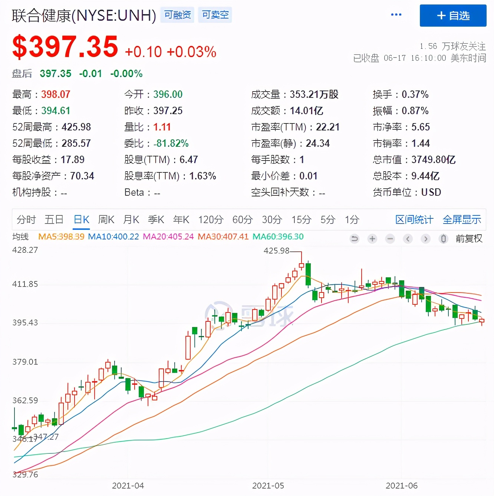The width and height of the screenshot is (494, 496).
Task: Zoom in the chart with plus icon
Action: coord(372,239)
